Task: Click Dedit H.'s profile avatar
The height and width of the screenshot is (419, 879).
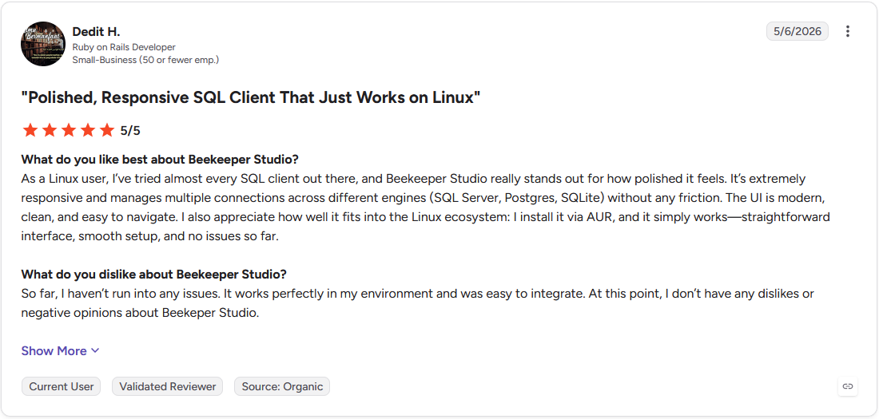Action: 43,44
